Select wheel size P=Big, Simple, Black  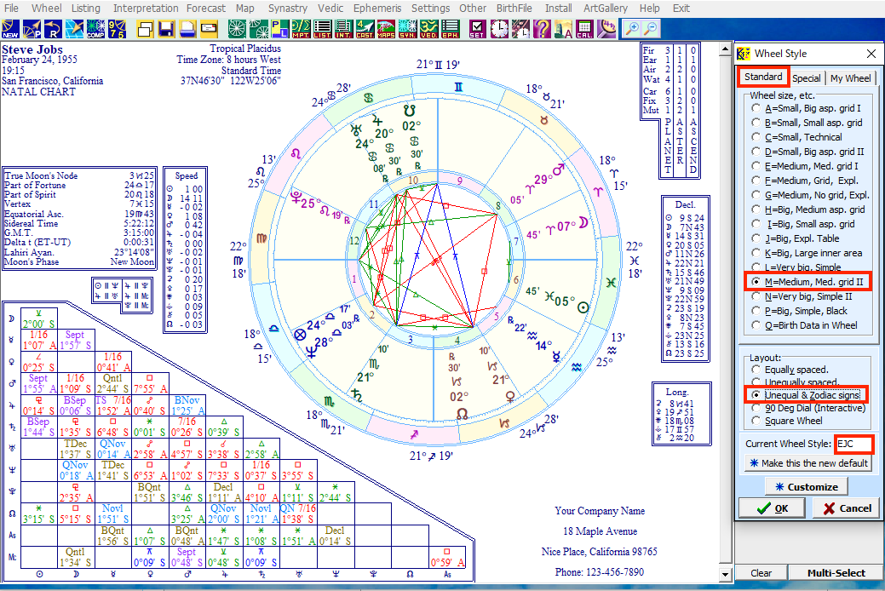click(800, 311)
